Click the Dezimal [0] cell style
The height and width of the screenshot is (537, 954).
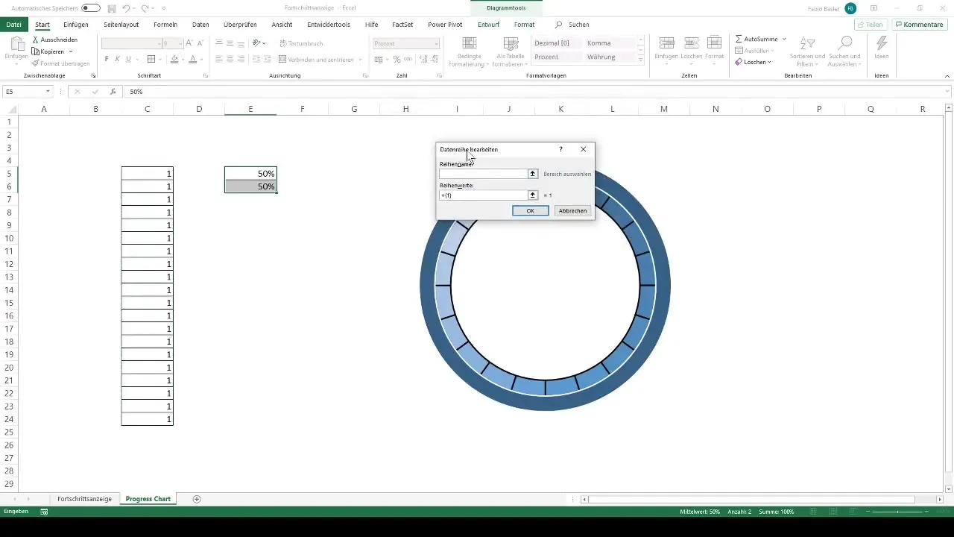(x=557, y=43)
